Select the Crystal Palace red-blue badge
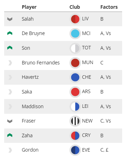The height and width of the screenshot is (160, 127). [x=75, y=135]
